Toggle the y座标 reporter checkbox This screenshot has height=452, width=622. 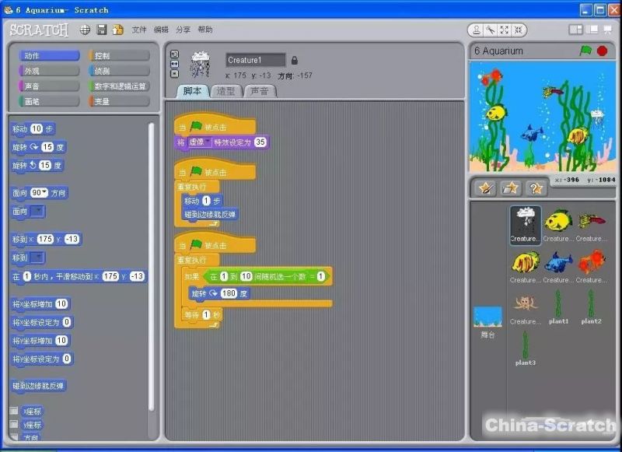pyautogui.click(x=14, y=425)
